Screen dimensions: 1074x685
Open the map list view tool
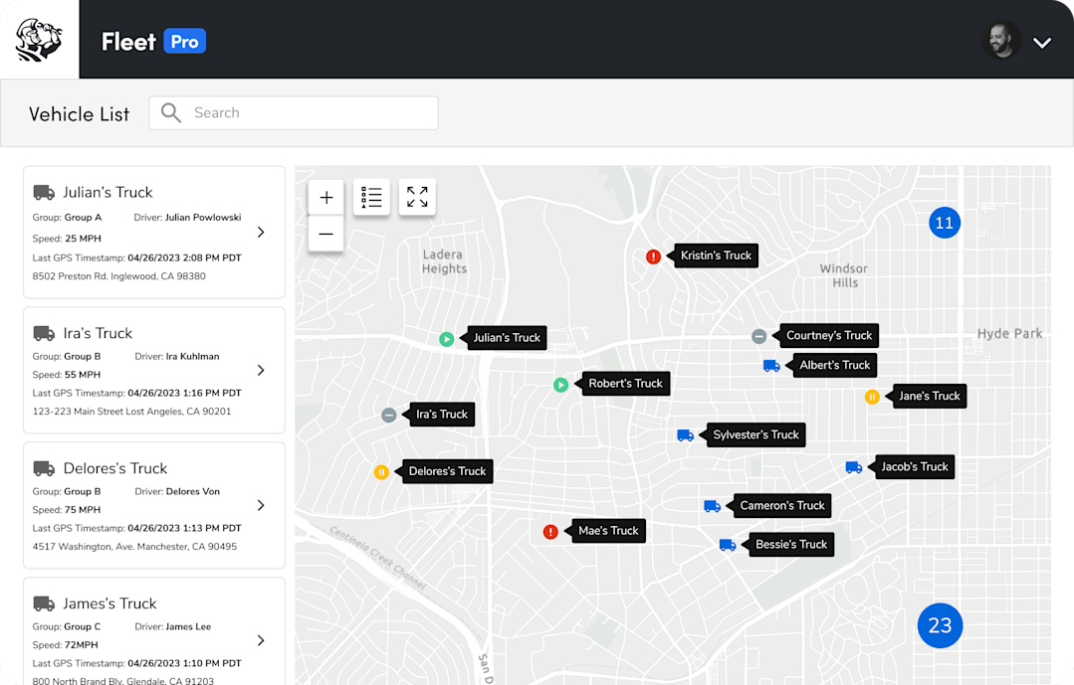(x=371, y=197)
